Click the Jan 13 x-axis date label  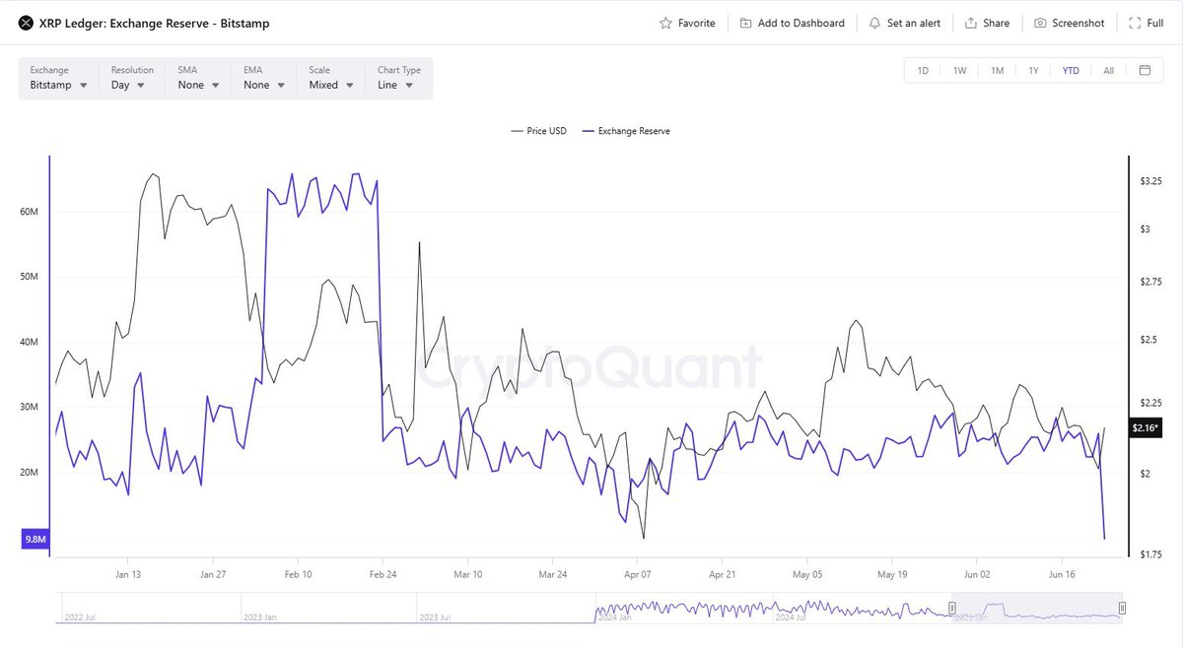pos(128,574)
